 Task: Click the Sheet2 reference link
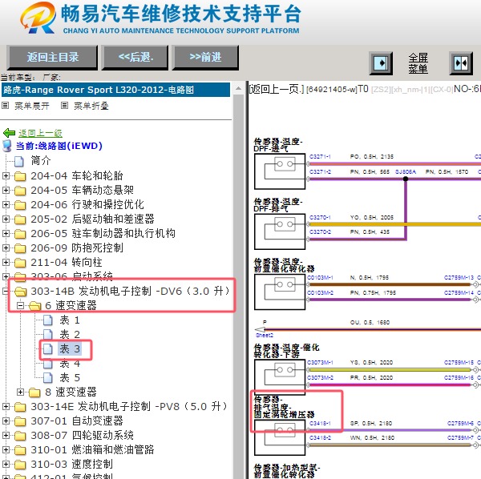click(x=265, y=336)
